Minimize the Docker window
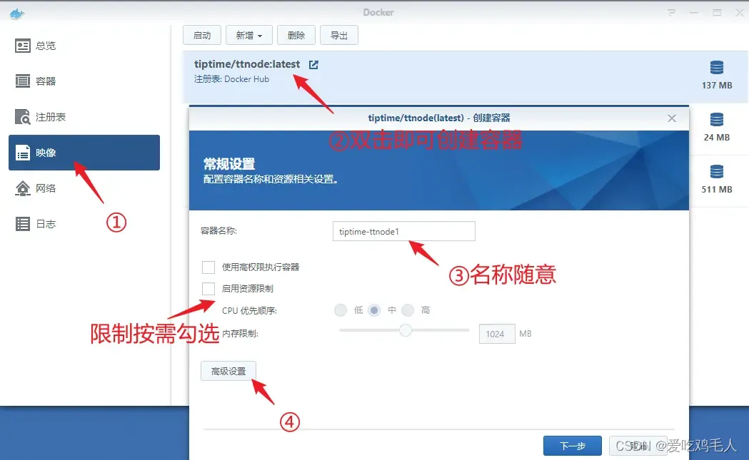Image resolution: width=749 pixels, height=460 pixels. 694,13
